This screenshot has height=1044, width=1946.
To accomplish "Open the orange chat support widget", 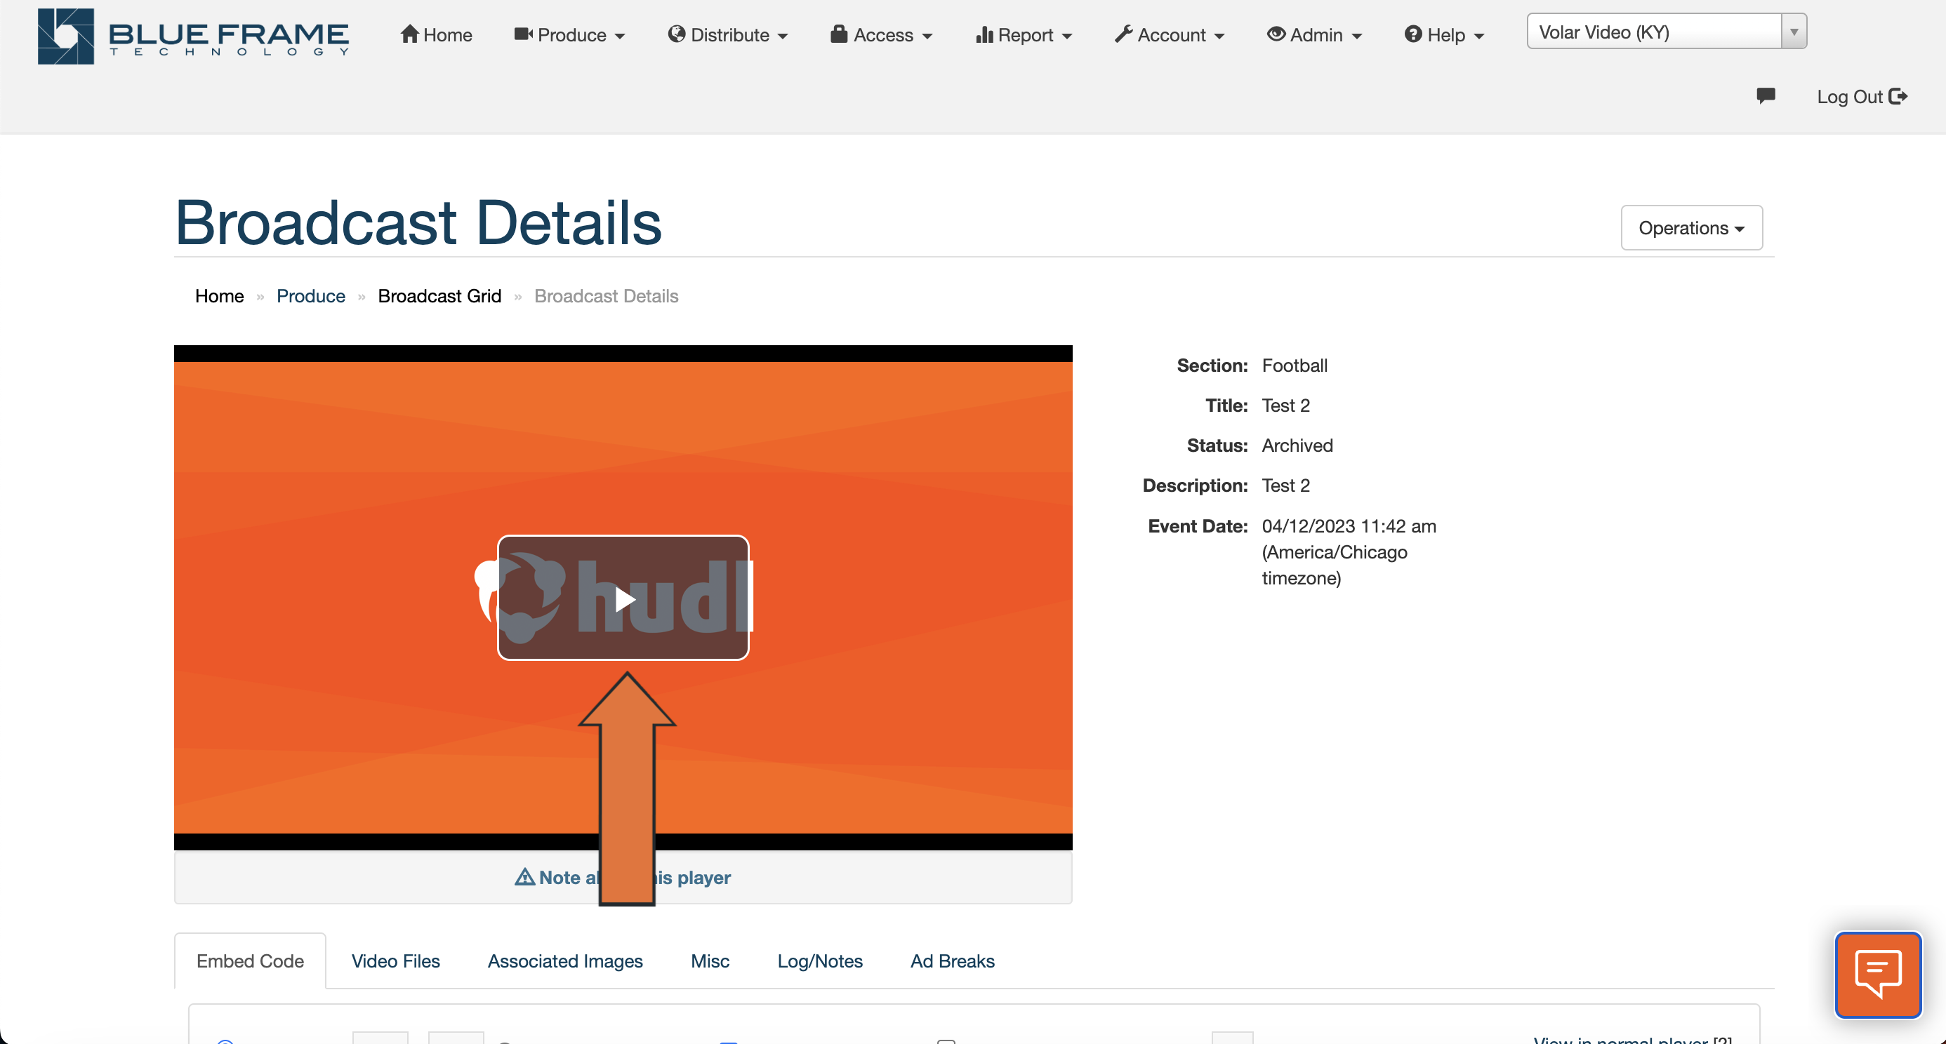I will [x=1878, y=975].
